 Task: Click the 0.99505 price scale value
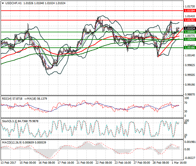(190, 75)
